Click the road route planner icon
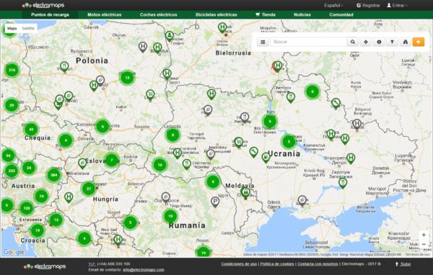Image resolution: width=433 pixels, height=275 pixels. click(406, 42)
